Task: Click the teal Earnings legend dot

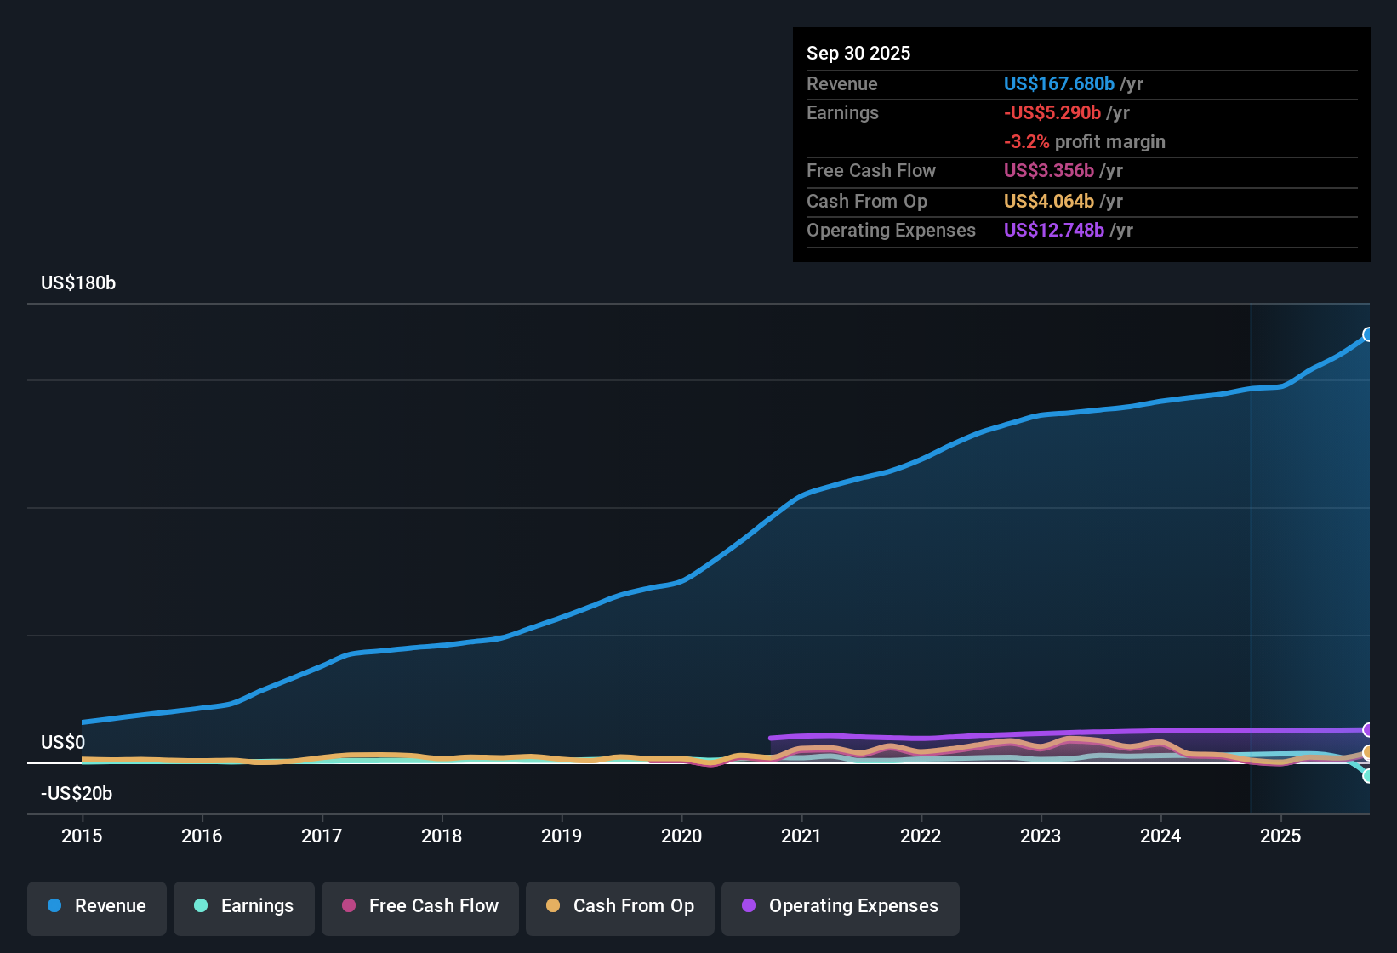Action: pos(201,906)
